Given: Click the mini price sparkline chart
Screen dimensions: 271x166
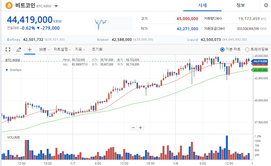Looking at the screenshot, I should pos(114,24).
